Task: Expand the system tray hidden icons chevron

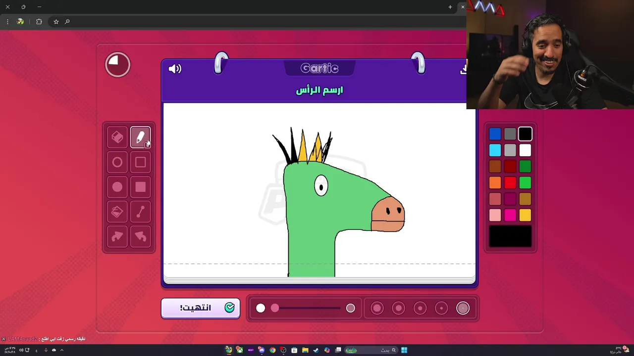Action: click(x=62, y=350)
